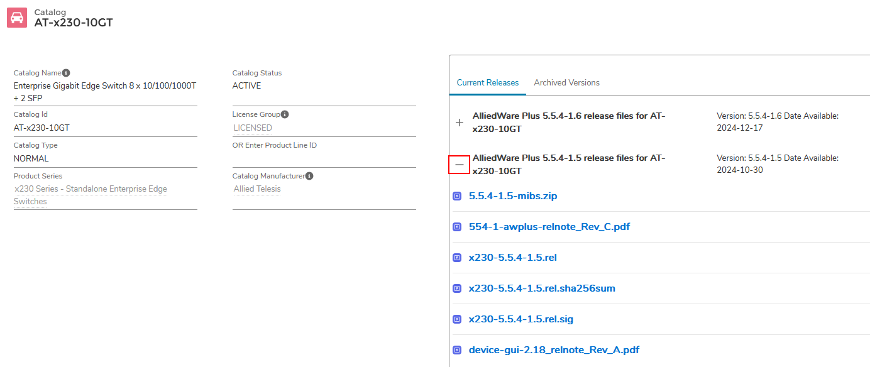870x367 pixels.
Task: Click version 5.5.4-1.5 date available text
Action: pyautogui.click(x=778, y=165)
